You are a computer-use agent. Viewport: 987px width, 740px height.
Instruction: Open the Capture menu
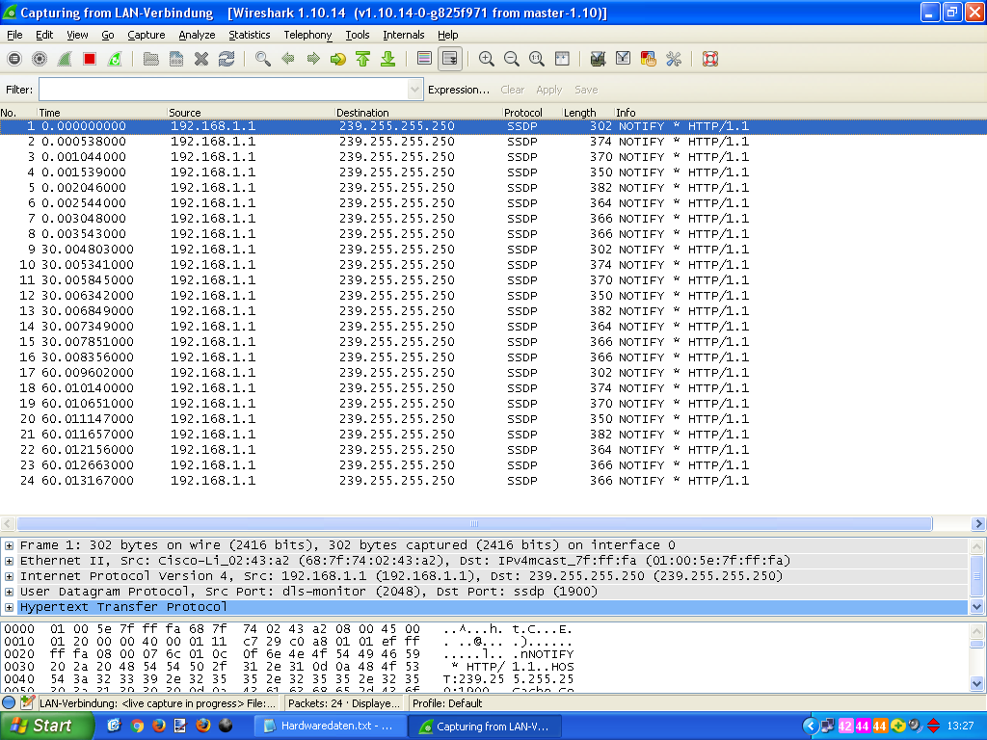(147, 36)
